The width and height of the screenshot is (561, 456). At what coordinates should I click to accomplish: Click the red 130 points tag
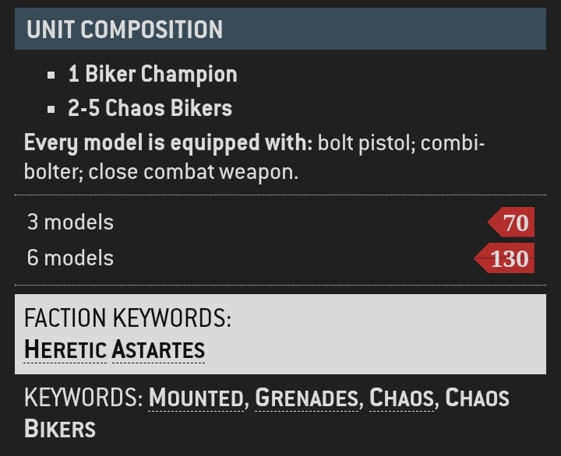tap(506, 258)
